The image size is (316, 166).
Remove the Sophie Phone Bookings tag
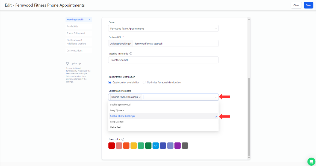point(140,97)
